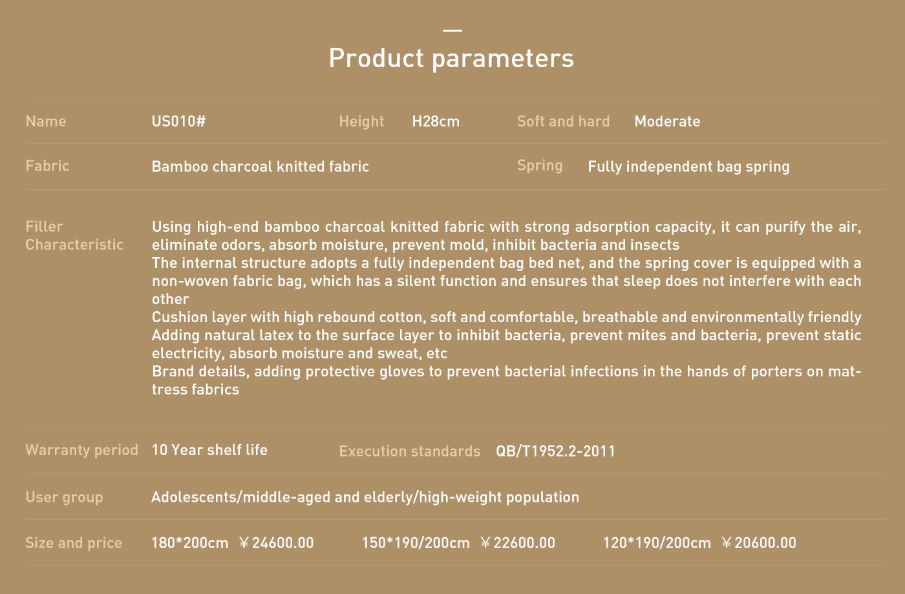Click the 180*200cm size option
The height and width of the screenshot is (594, 905).
coord(190,543)
